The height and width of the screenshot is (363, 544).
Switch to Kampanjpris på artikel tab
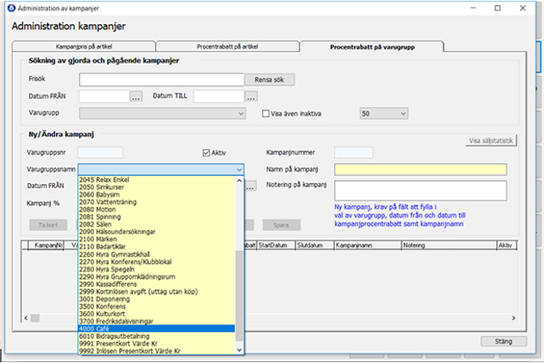click(x=84, y=46)
